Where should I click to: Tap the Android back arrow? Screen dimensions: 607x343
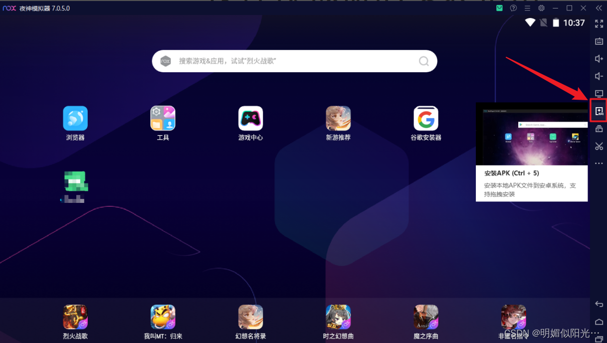[x=599, y=304]
